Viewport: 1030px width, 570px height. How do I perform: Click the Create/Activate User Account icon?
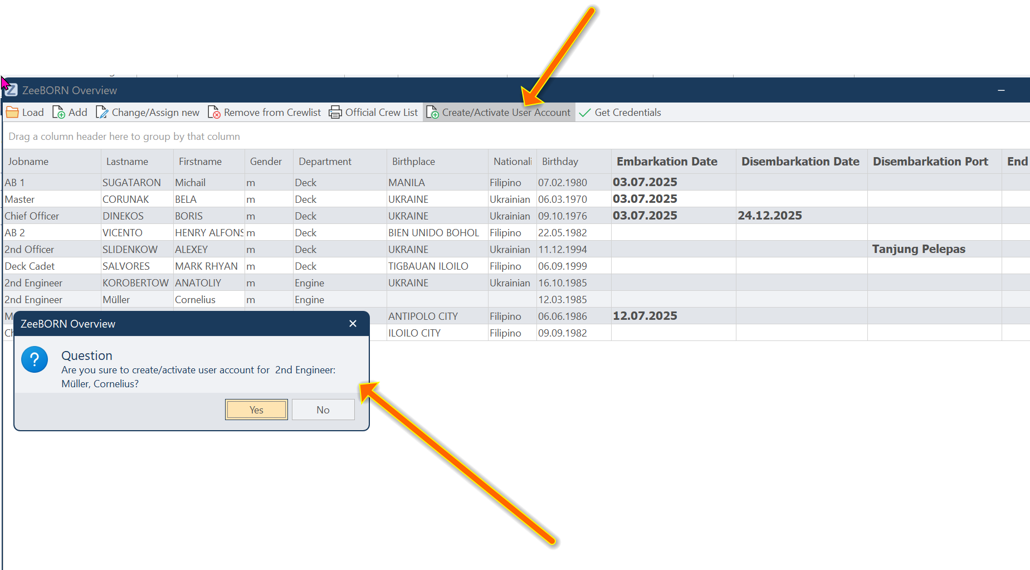point(432,113)
